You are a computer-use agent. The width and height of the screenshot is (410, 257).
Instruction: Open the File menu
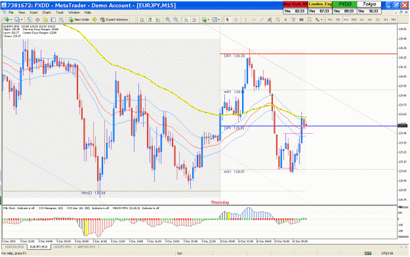(x=11, y=12)
